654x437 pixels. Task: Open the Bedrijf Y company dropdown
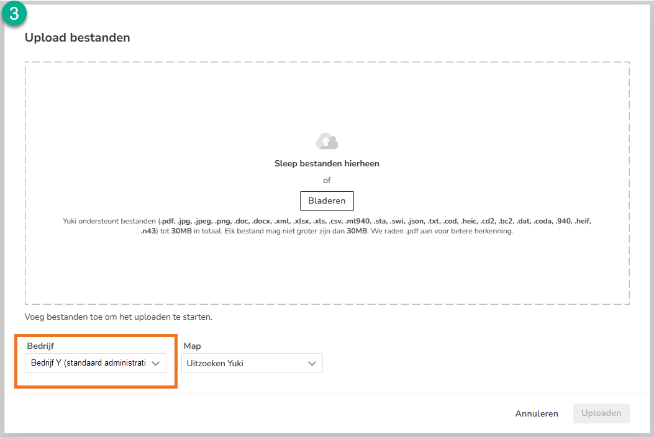pos(96,363)
